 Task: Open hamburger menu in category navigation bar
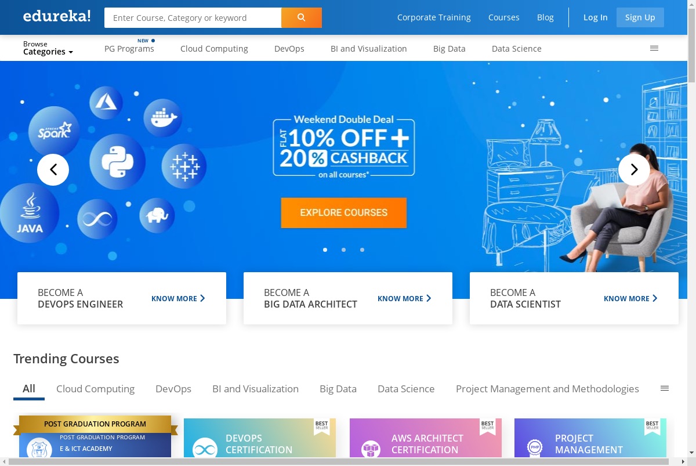point(654,48)
